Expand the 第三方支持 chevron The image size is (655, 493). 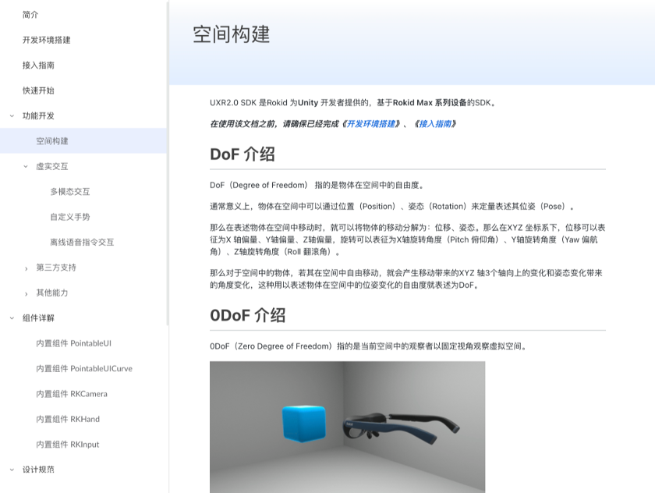point(26,268)
